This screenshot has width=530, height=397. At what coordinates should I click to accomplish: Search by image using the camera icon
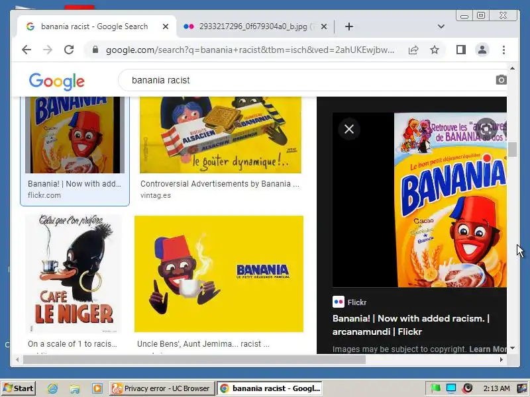tap(501, 80)
